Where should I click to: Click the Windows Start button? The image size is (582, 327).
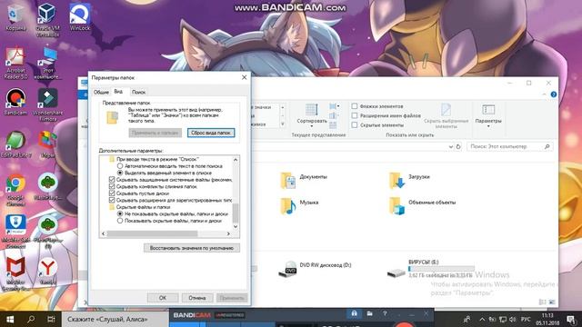(10, 319)
